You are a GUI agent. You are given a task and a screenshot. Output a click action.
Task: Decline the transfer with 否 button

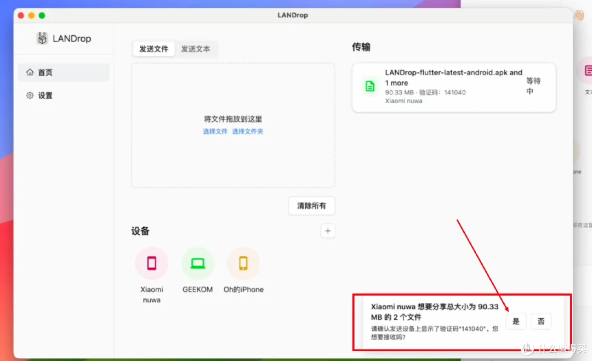[541, 321]
